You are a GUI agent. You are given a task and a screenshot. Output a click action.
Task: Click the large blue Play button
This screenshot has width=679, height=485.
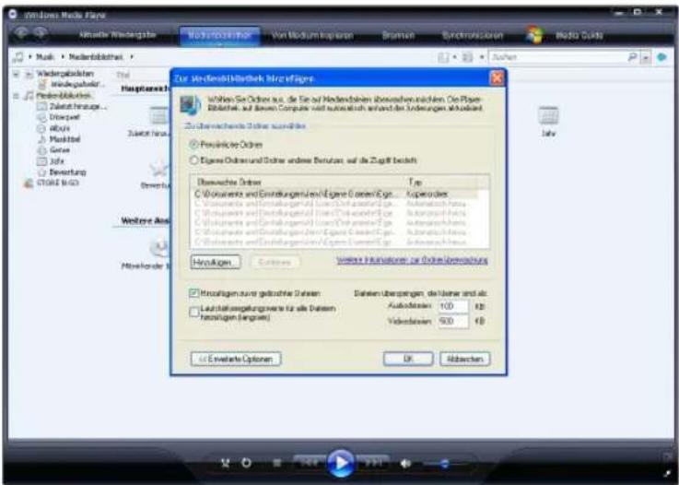point(340,463)
